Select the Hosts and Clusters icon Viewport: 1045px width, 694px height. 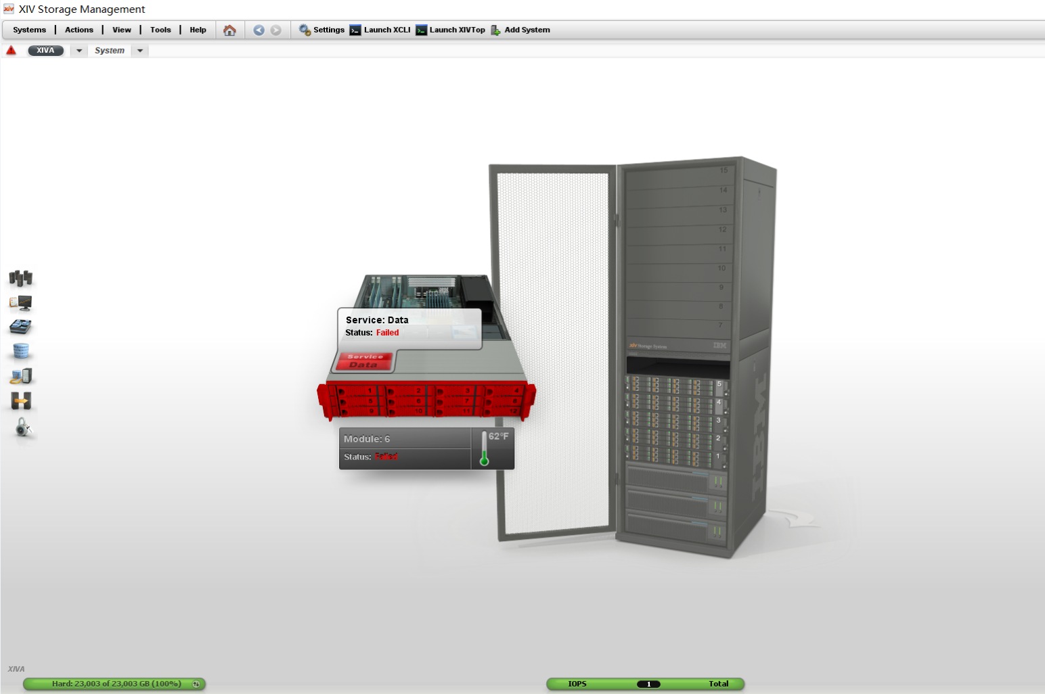tap(21, 376)
